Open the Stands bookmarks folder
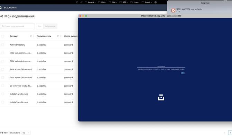The width and height of the screenshot is (232, 138). pos(147,2)
